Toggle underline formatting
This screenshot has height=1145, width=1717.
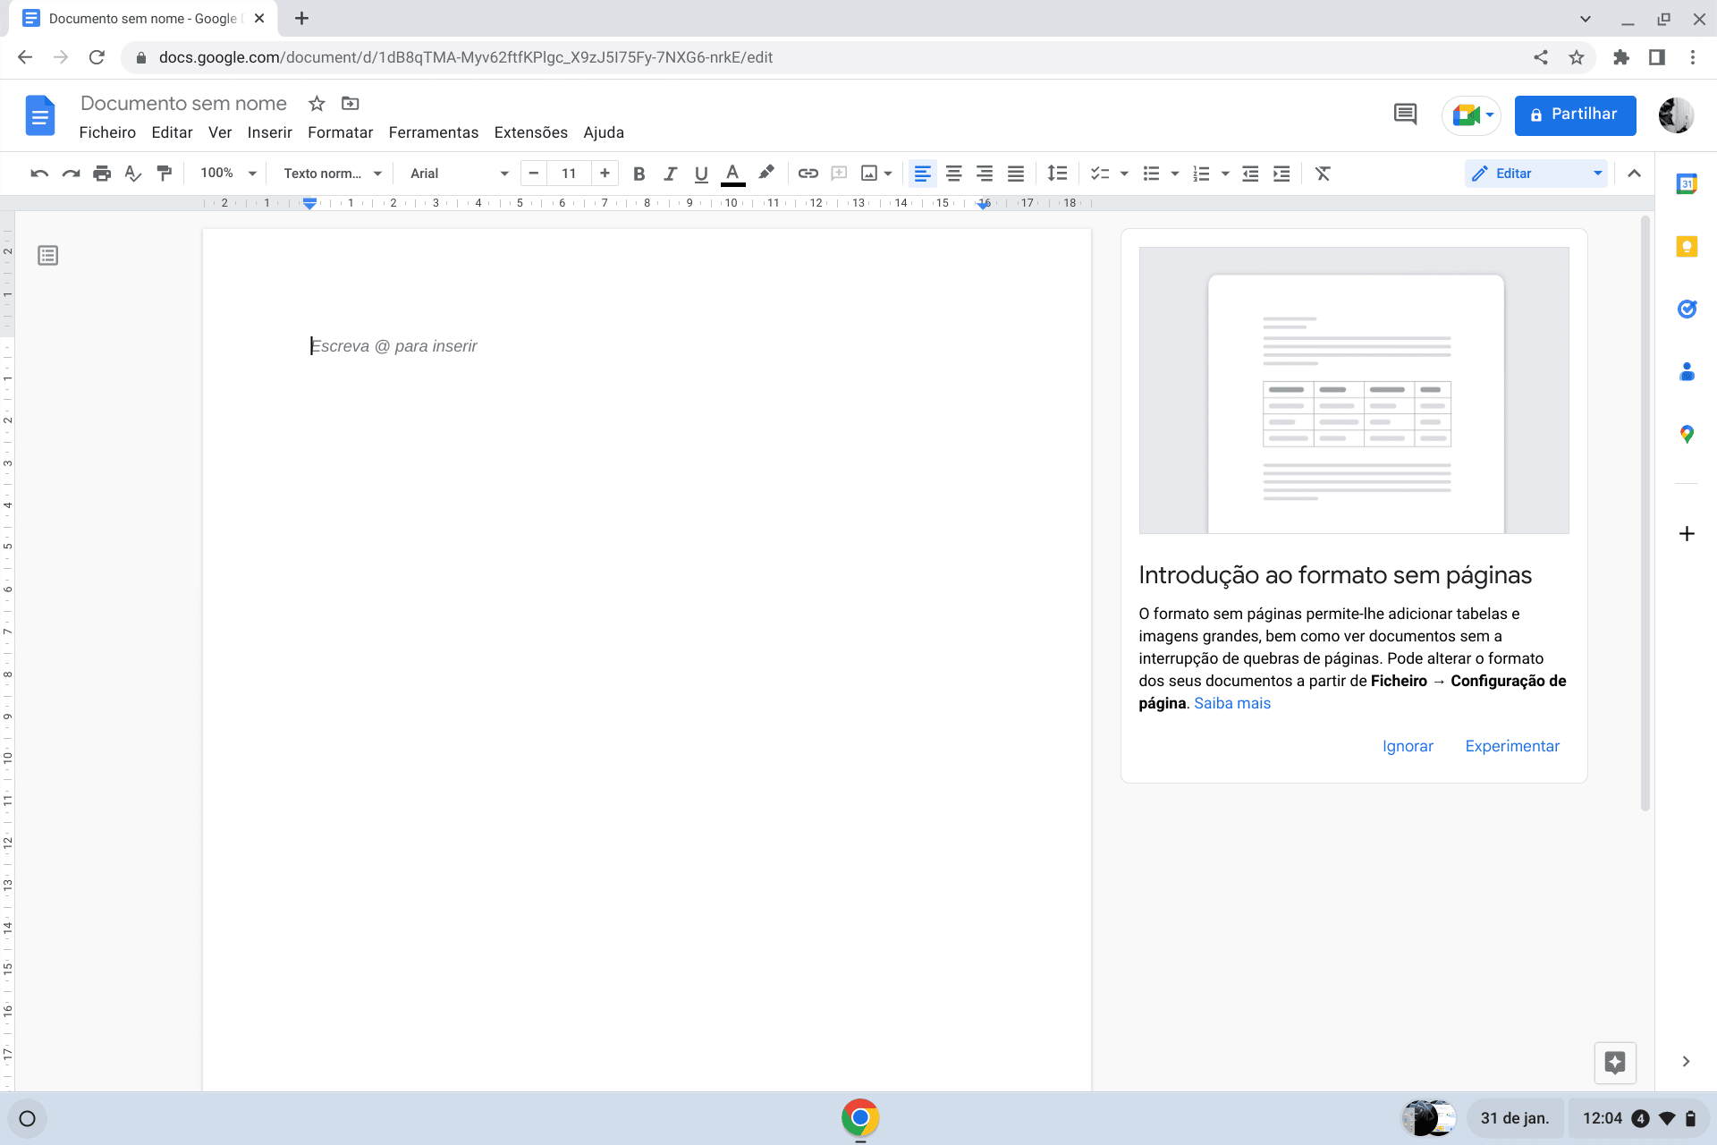[x=701, y=174]
